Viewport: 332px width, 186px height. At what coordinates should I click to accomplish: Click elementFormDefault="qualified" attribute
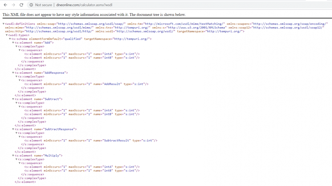pyautogui.click(x=56, y=39)
